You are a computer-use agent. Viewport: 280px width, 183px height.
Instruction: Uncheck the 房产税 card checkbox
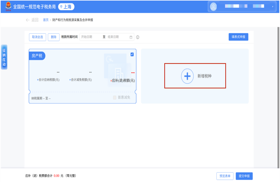(x=132, y=54)
